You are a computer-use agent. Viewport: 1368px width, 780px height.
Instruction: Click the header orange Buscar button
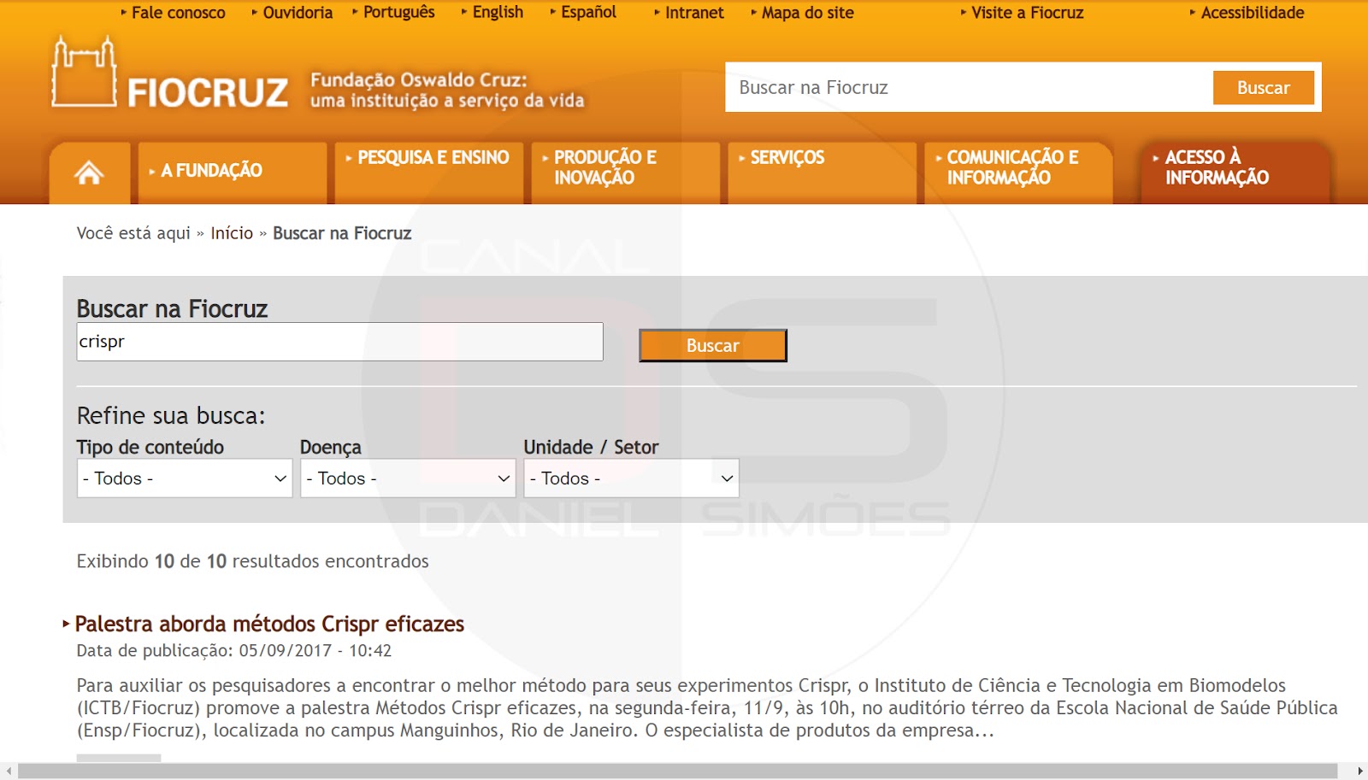[x=1263, y=87]
